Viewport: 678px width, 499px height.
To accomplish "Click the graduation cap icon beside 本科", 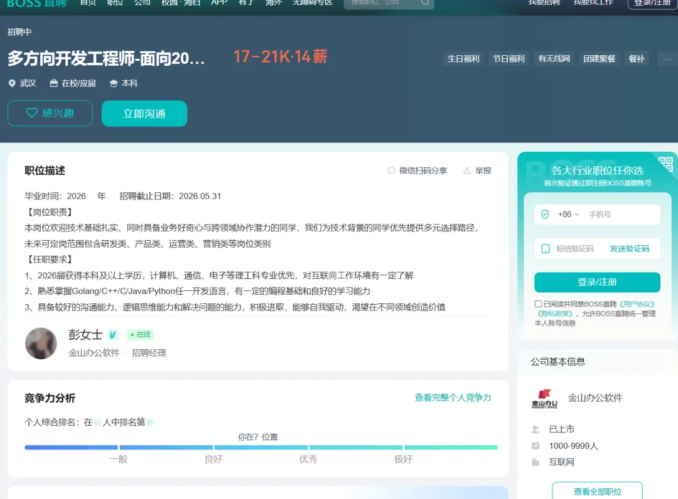I will (x=113, y=83).
